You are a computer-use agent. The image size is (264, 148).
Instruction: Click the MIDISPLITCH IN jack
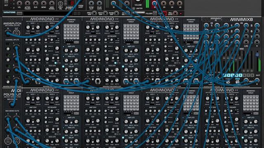(8, 33)
